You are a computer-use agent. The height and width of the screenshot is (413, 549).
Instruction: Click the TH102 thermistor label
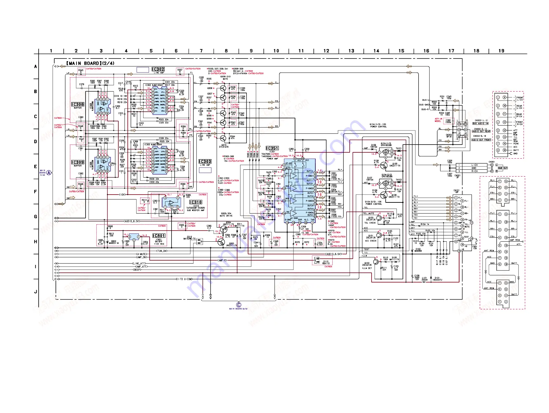[x=399, y=180]
